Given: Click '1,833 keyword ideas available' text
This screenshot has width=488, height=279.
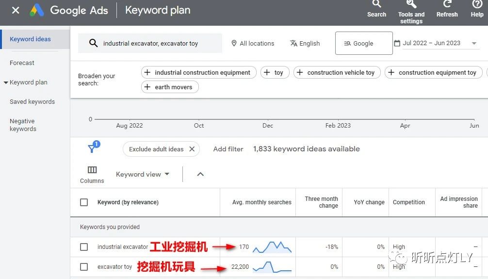Looking at the screenshot, I should coord(306,149).
